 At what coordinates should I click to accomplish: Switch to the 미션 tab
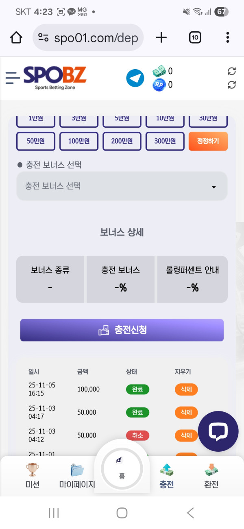32,476
